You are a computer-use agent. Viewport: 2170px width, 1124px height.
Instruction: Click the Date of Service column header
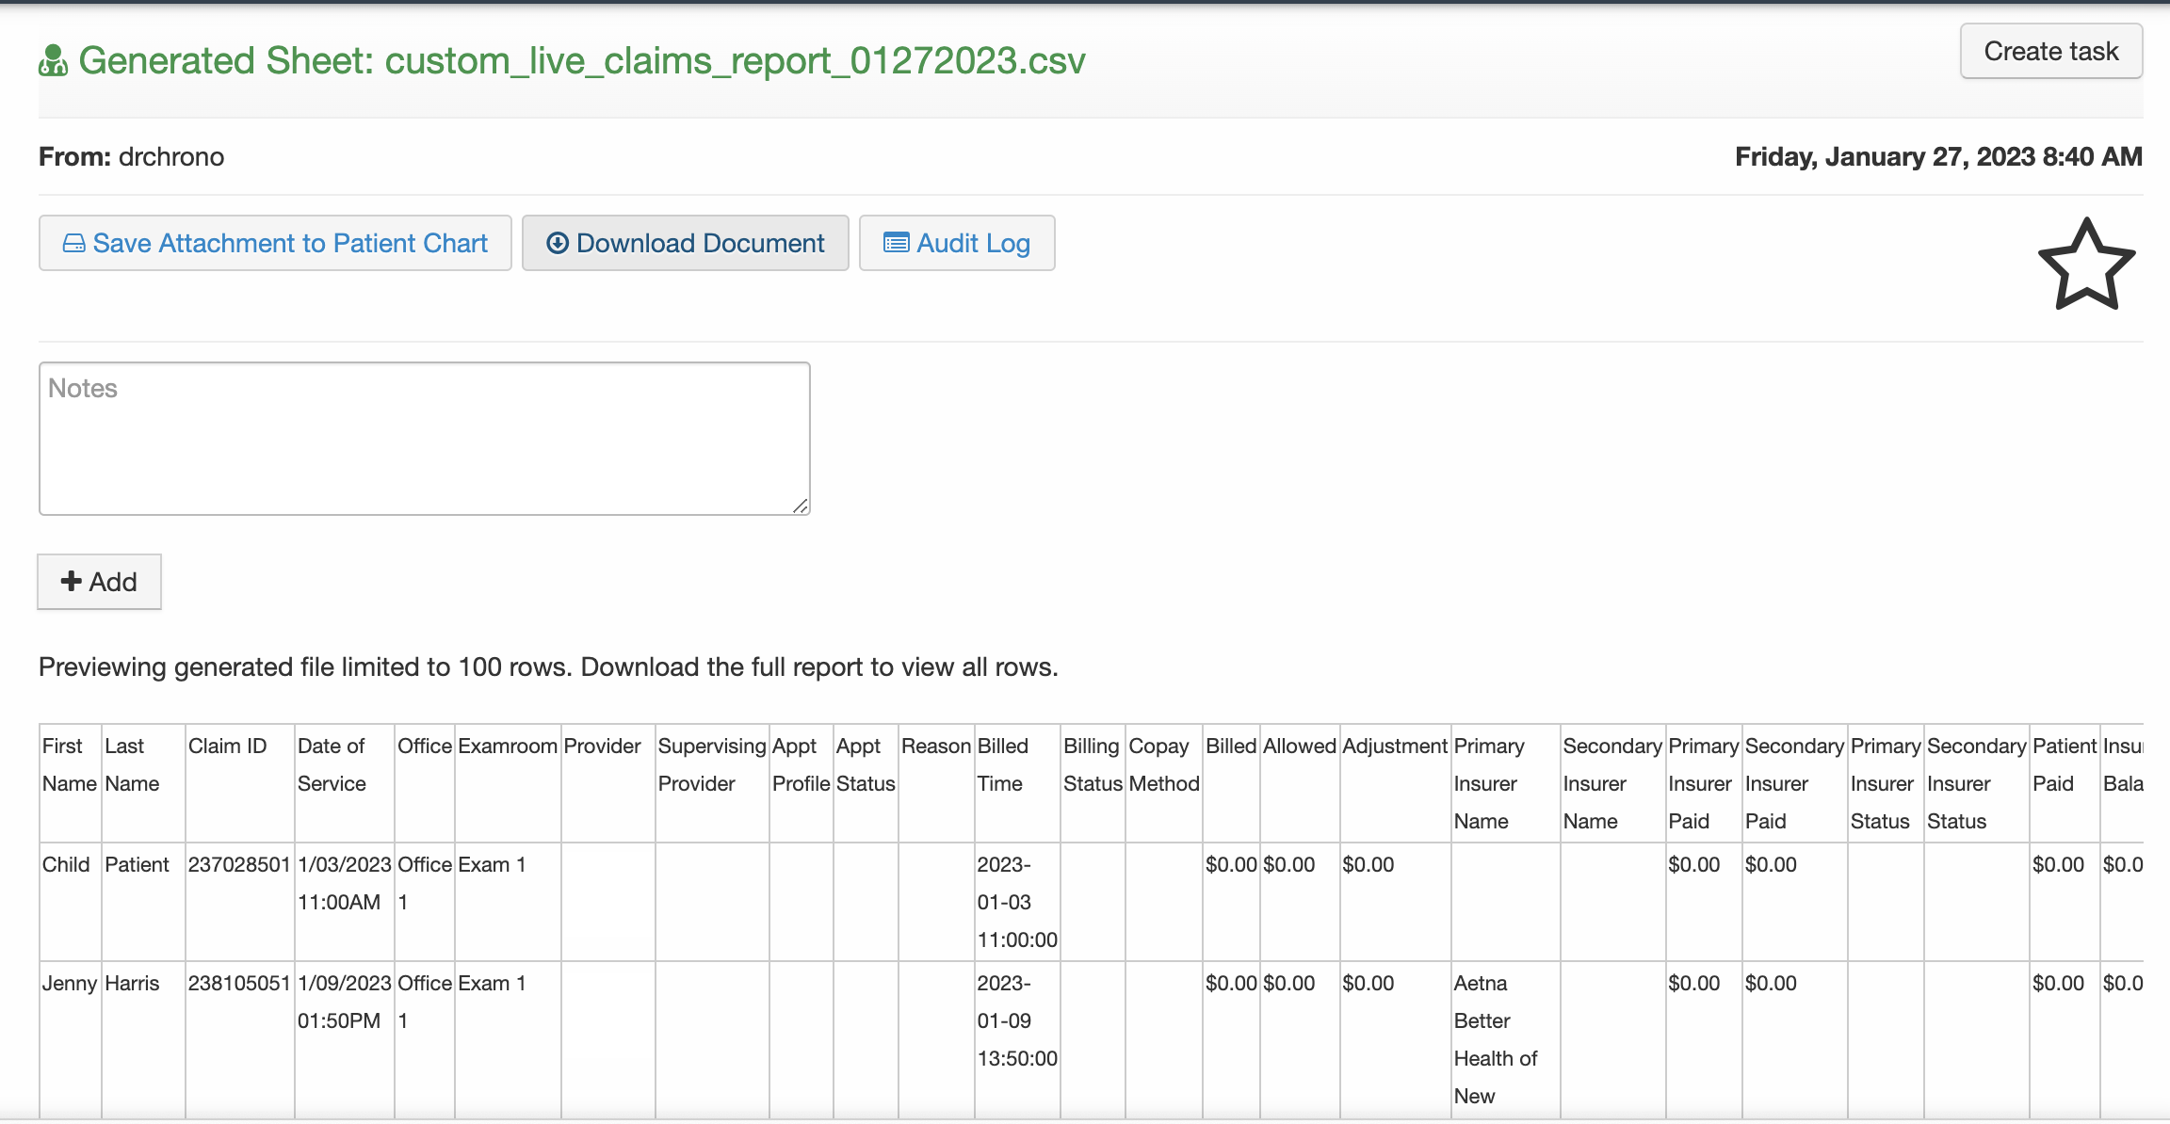[x=344, y=782]
